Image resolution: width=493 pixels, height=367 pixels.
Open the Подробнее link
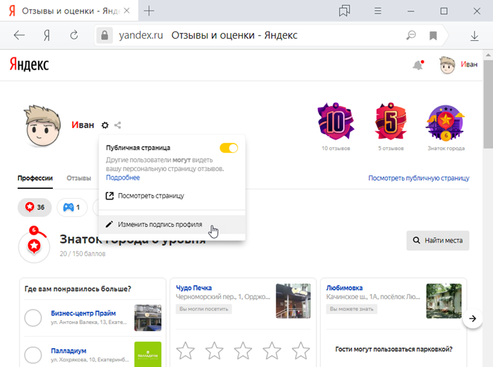click(x=123, y=177)
